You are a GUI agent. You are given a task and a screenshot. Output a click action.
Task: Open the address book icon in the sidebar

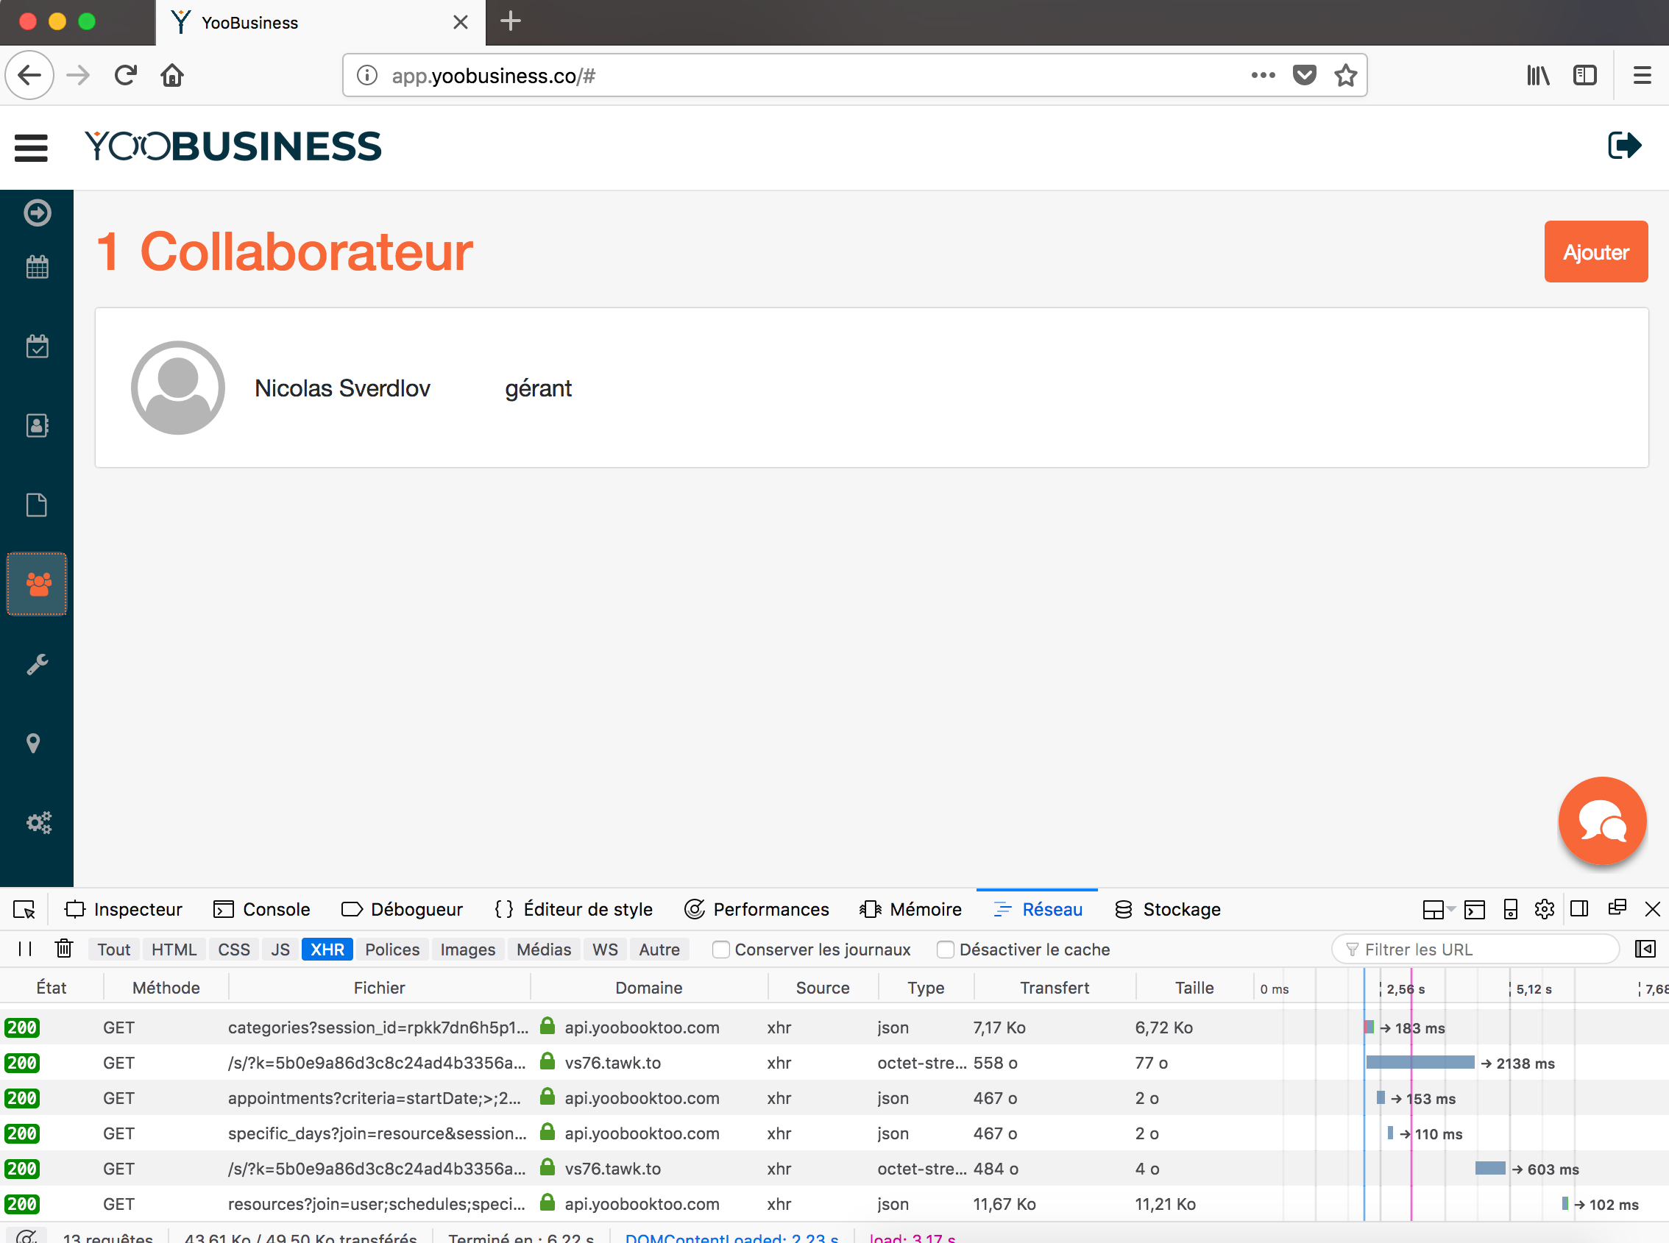tap(37, 425)
